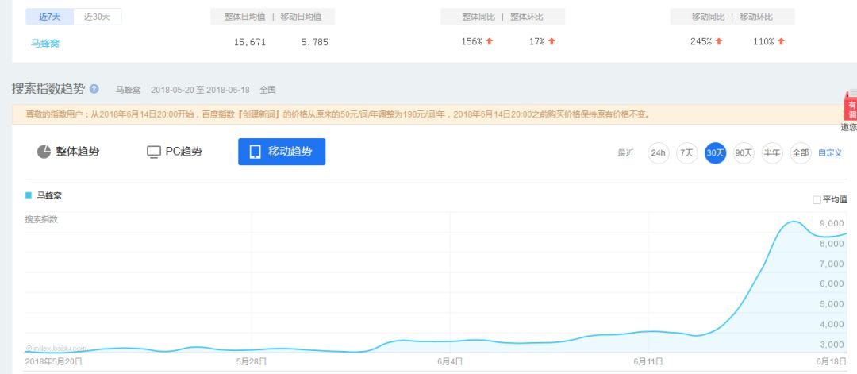Open the 马蜂窝 keyword link

click(x=44, y=43)
